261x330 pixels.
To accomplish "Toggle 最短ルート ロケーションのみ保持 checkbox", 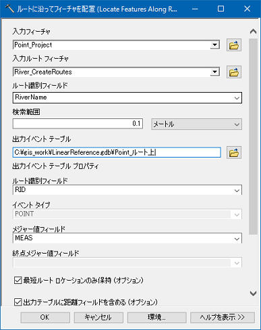I will coord(18,281).
